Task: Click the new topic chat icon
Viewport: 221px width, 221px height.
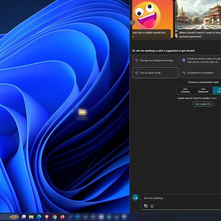Action: (135, 198)
